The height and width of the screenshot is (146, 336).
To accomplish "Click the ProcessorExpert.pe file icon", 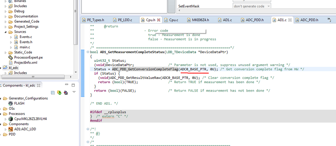I will coord(10,58).
